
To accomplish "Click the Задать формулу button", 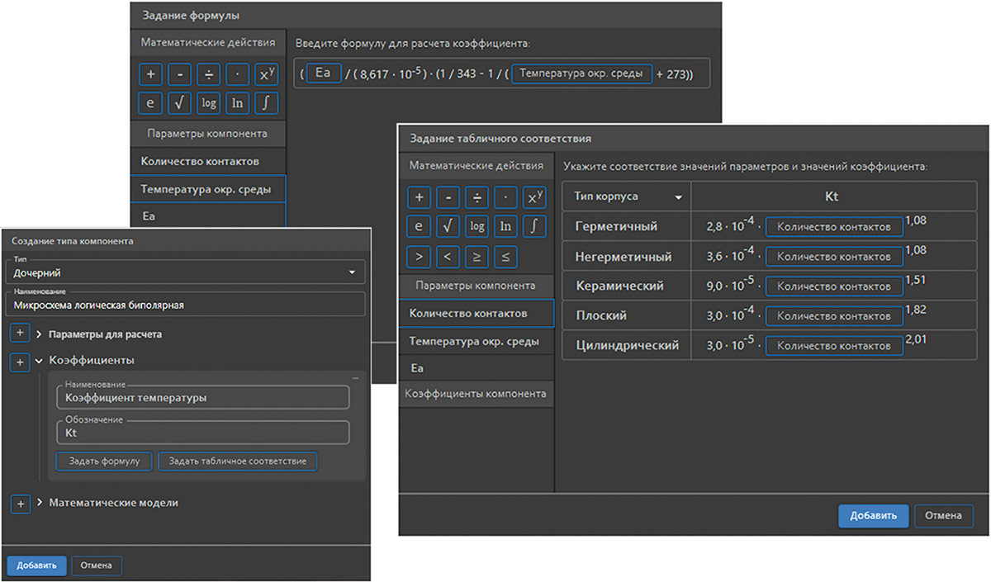I will (x=104, y=461).
